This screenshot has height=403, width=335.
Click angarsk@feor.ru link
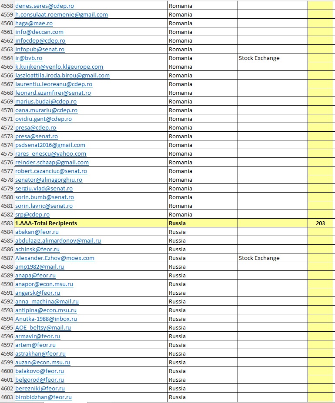coord(37,293)
